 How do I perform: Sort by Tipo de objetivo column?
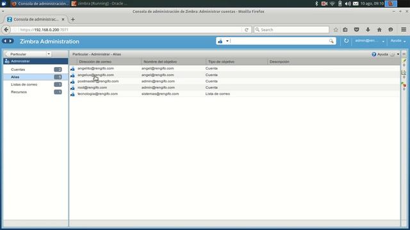tap(236, 62)
